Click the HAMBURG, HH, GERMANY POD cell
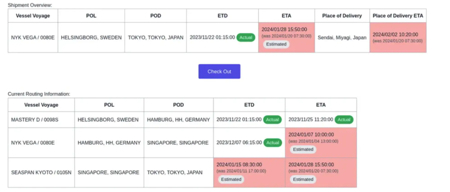This screenshot has width=450, height=192. pyautogui.click(x=178, y=120)
